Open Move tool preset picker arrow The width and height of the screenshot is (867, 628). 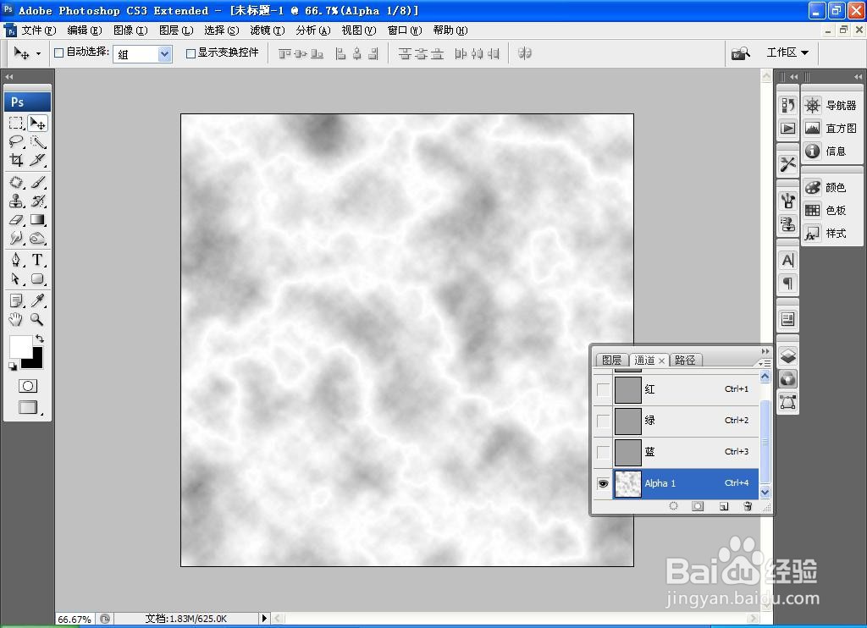pos(38,53)
